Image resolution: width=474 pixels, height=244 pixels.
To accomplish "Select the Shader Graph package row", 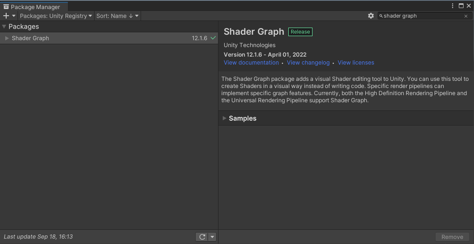I will click(109, 38).
